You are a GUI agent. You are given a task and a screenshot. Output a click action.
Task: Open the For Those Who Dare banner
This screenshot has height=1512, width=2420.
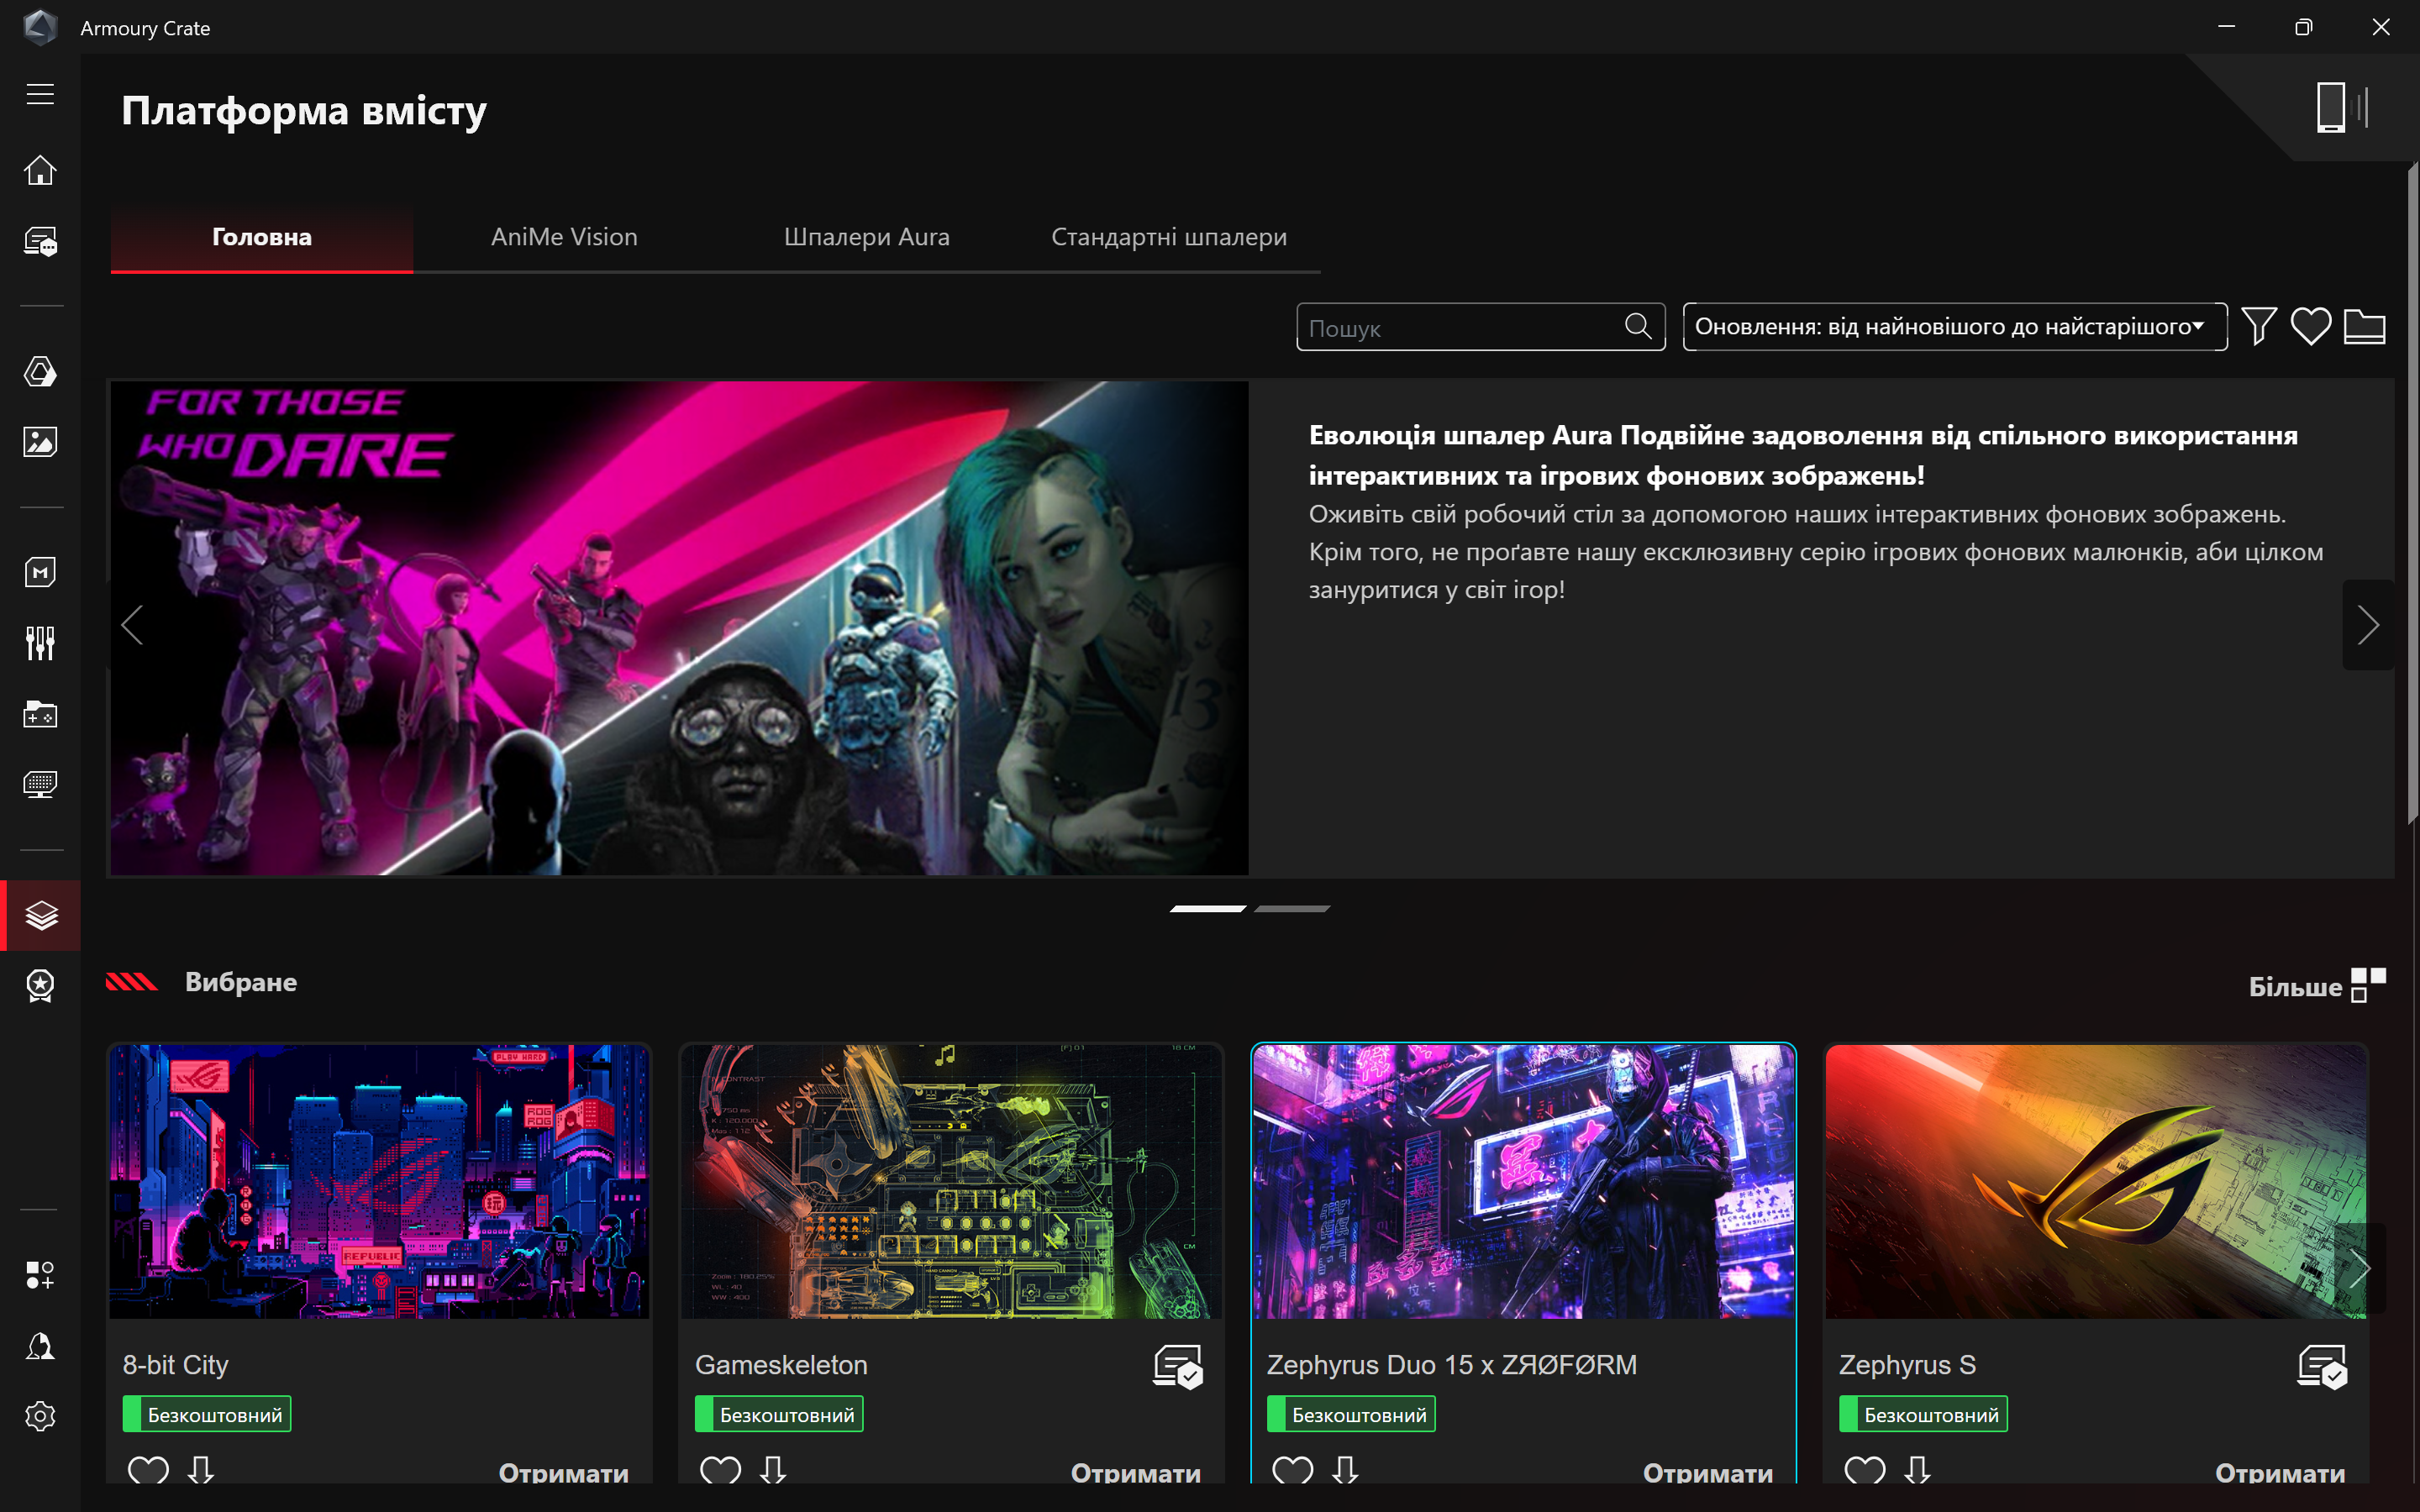coord(679,628)
